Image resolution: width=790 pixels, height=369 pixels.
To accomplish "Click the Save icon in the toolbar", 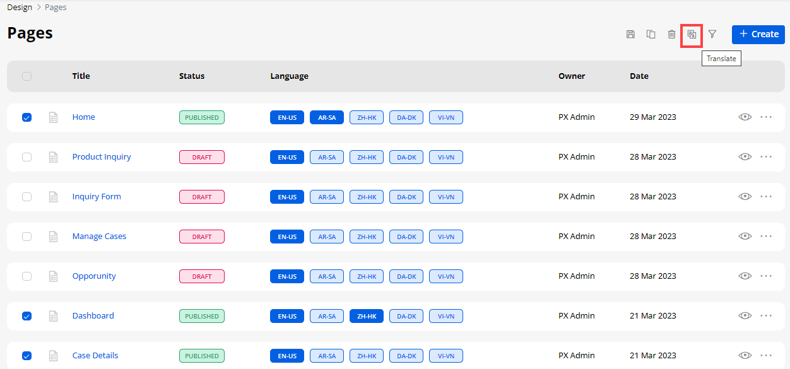I will 630,34.
